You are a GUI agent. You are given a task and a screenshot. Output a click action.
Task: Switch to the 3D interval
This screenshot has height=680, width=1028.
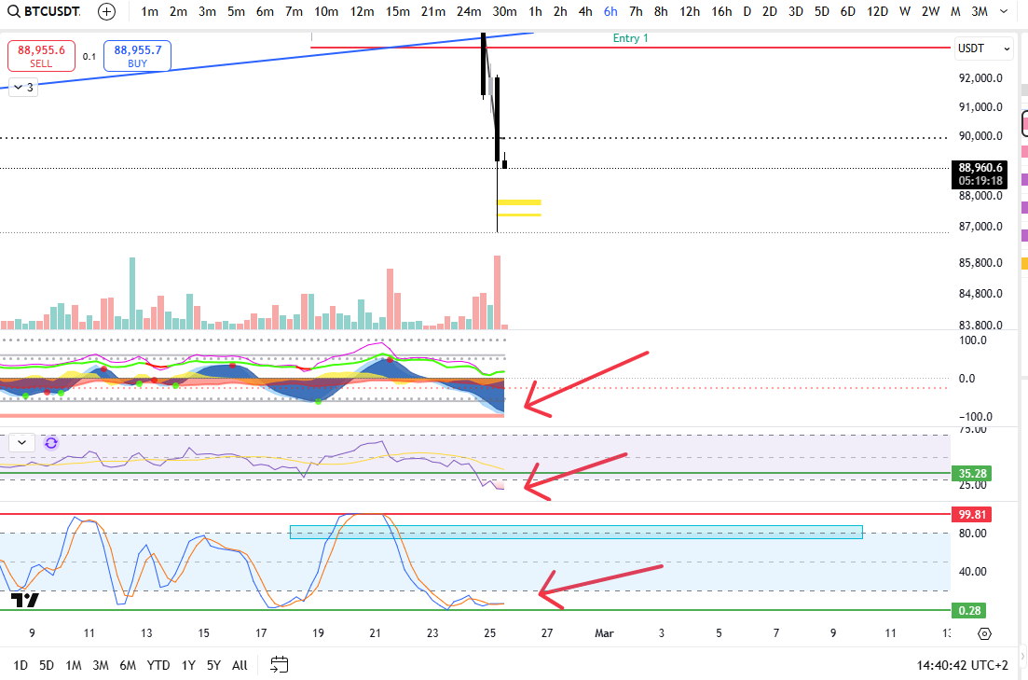pos(795,11)
